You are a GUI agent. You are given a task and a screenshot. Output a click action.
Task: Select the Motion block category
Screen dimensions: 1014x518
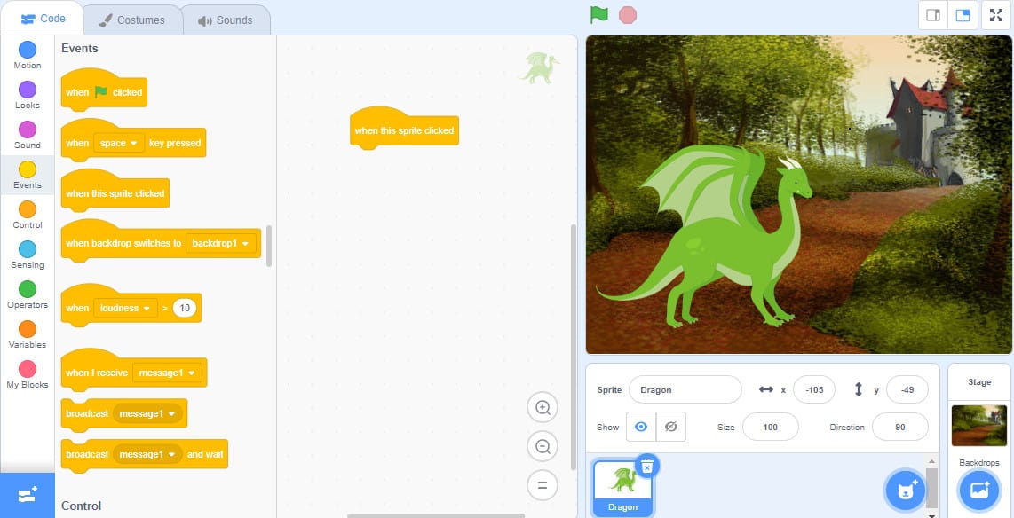28,55
